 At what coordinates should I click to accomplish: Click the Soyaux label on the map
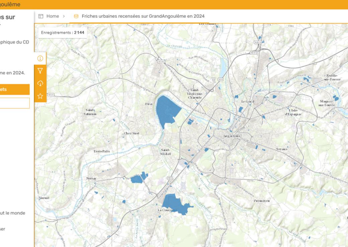point(282,149)
